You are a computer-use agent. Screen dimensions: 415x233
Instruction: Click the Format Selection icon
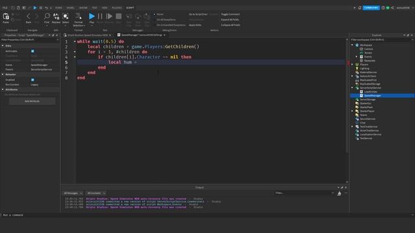78,16
